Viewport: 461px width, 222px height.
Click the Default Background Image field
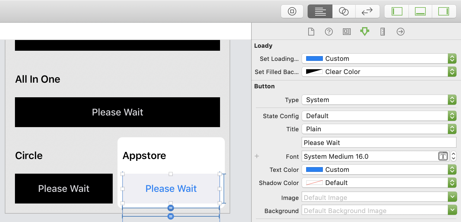pos(375,211)
